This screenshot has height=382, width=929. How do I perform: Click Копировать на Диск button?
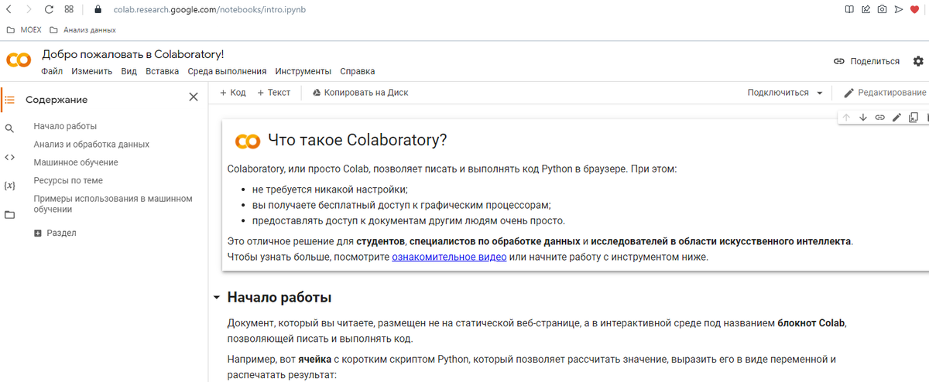coord(360,93)
